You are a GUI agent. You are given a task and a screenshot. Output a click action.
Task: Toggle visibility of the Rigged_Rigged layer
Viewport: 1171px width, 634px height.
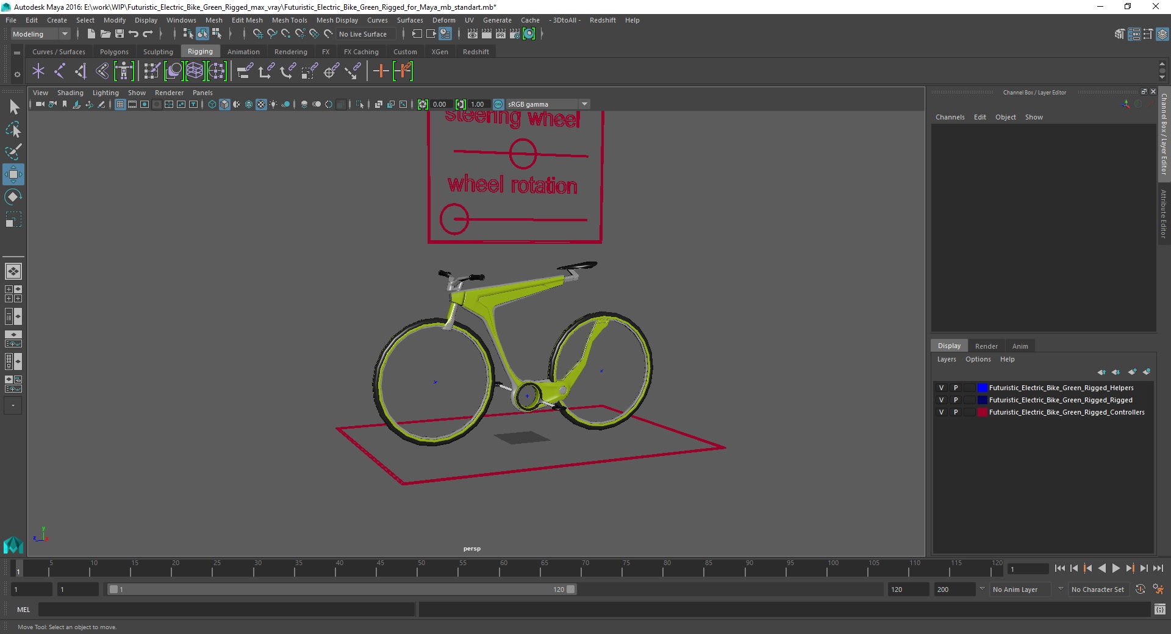(941, 400)
